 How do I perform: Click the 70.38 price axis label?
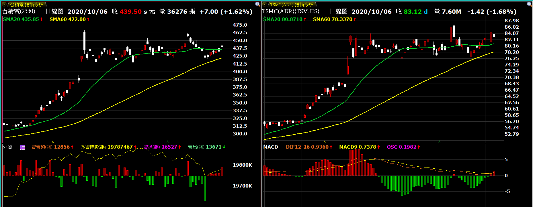pos(512,78)
